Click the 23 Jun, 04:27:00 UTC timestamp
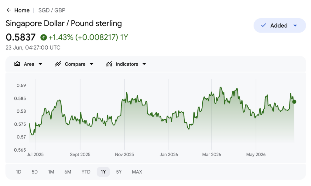Screen dimensions: 311x186 [33, 48]
